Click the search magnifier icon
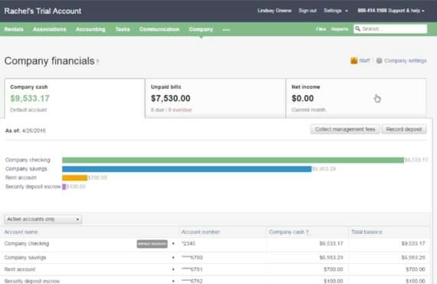This screenshot has height=284, width=437. click(x=357, y=28)
